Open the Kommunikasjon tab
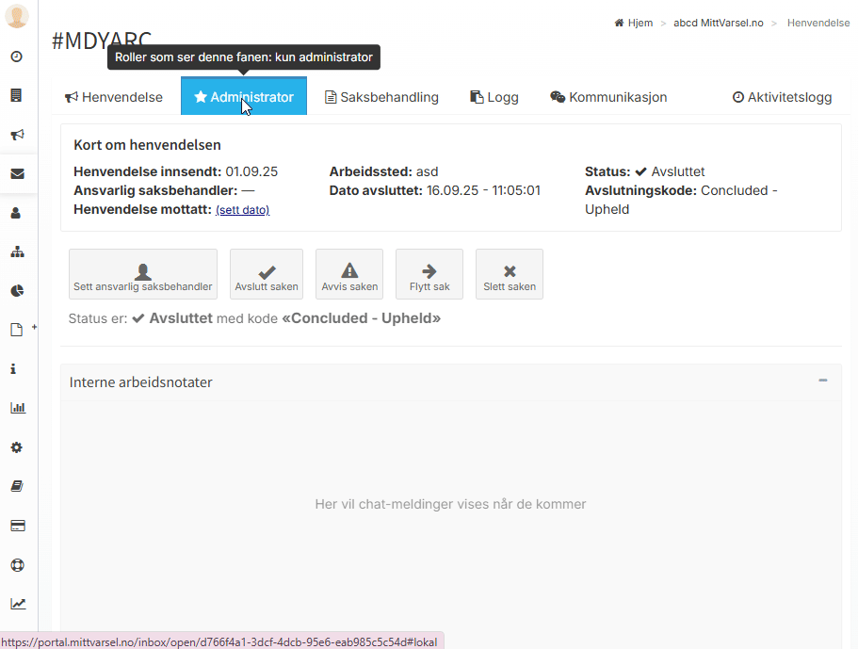The width and height of the screenshot is (858, 649). [x=608, y=97]
